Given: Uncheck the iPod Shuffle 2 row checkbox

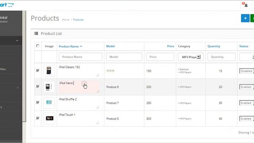Looking at the screenshot, I should [x=38, y=102].
